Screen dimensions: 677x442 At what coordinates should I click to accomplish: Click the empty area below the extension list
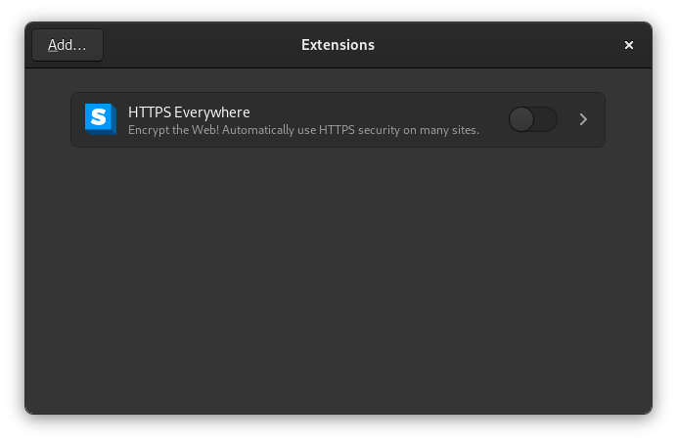(338, 284)
